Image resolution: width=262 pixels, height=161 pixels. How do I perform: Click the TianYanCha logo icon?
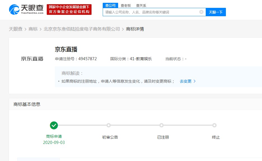point(14,9)
